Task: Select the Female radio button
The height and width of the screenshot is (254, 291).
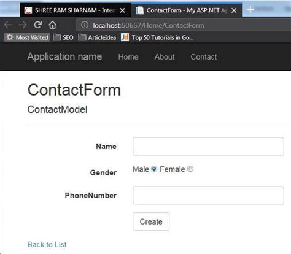Action: click(190, 169)
